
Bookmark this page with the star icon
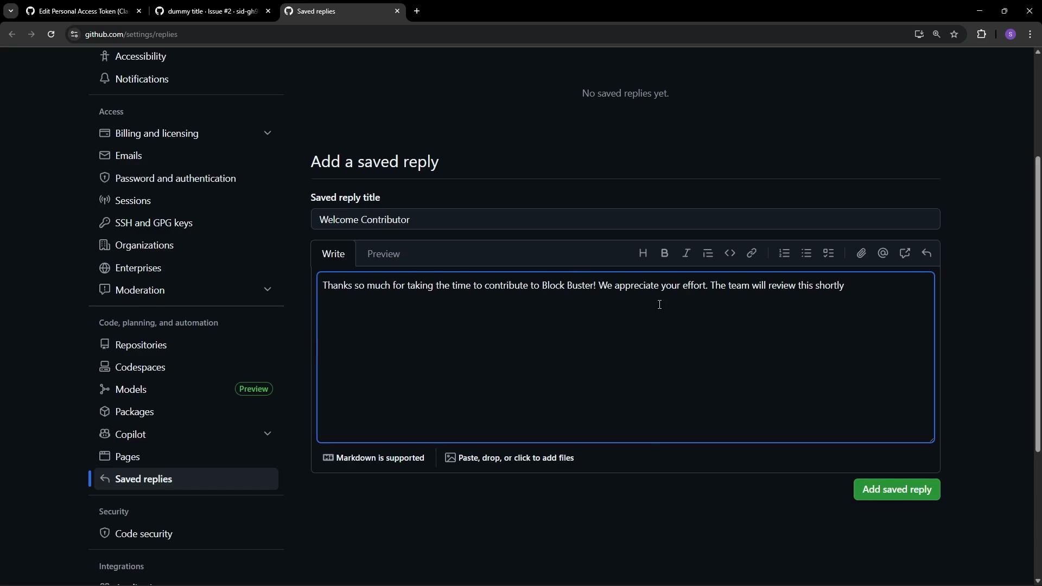pyautogui.click(x=955, y=34)
